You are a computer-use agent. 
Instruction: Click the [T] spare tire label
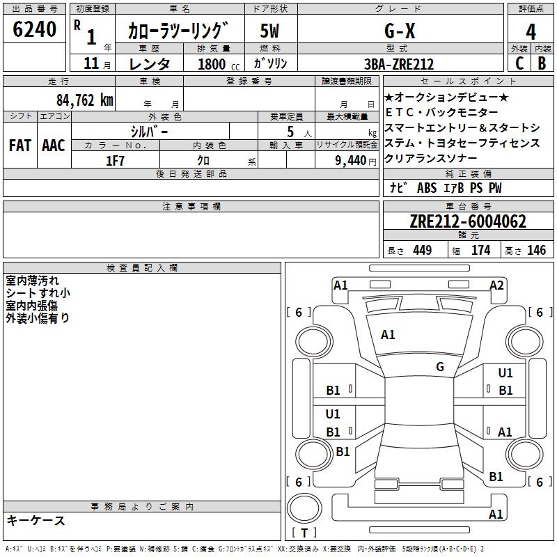click(x=304, y=533)
